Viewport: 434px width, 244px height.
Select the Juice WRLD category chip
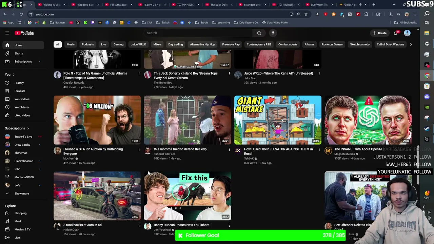138,44
